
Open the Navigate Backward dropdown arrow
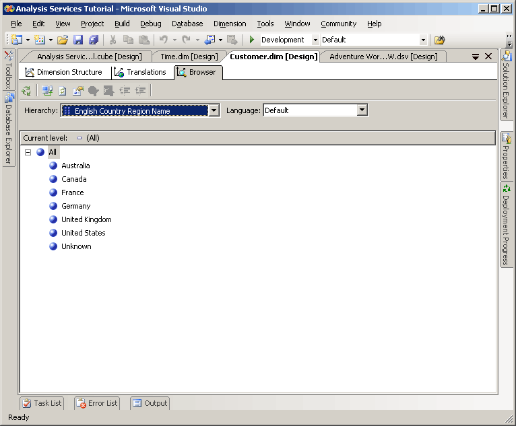[220, 40]
